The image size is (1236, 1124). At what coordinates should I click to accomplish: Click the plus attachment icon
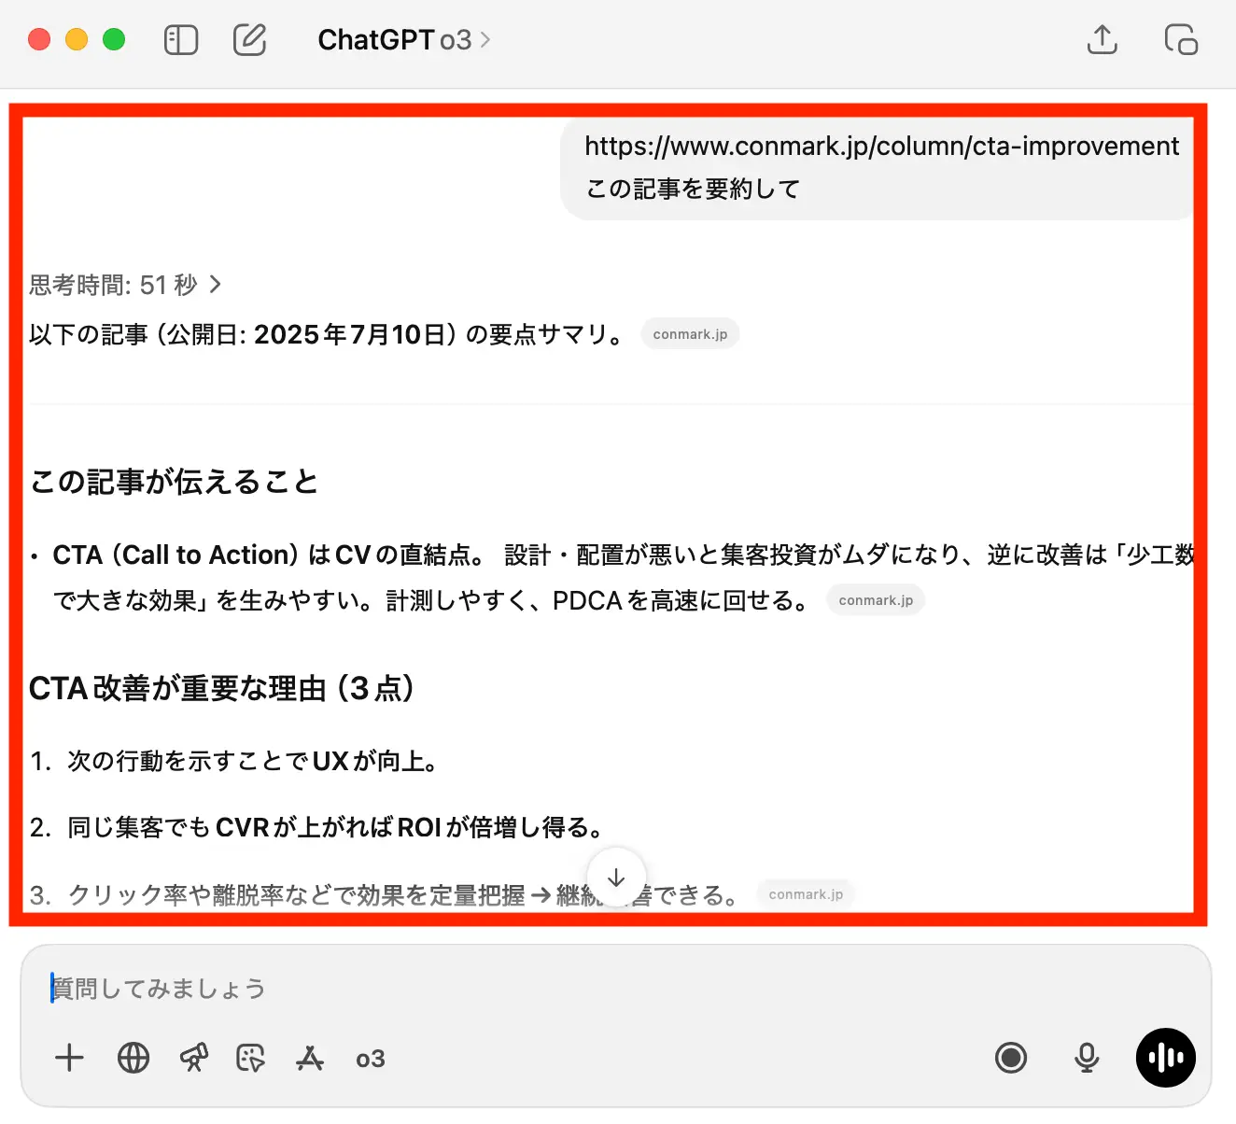tap(69, 1058)
